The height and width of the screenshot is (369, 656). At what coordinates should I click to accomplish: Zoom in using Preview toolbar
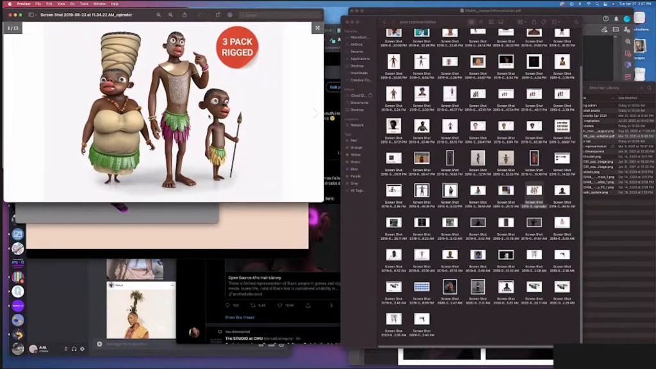click(170, 15)
